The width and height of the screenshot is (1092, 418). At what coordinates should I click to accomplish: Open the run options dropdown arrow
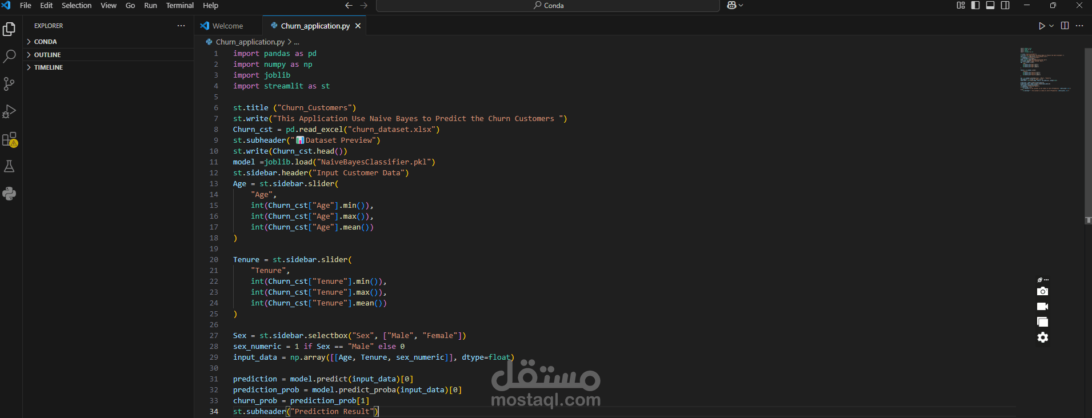[1051, 26]
